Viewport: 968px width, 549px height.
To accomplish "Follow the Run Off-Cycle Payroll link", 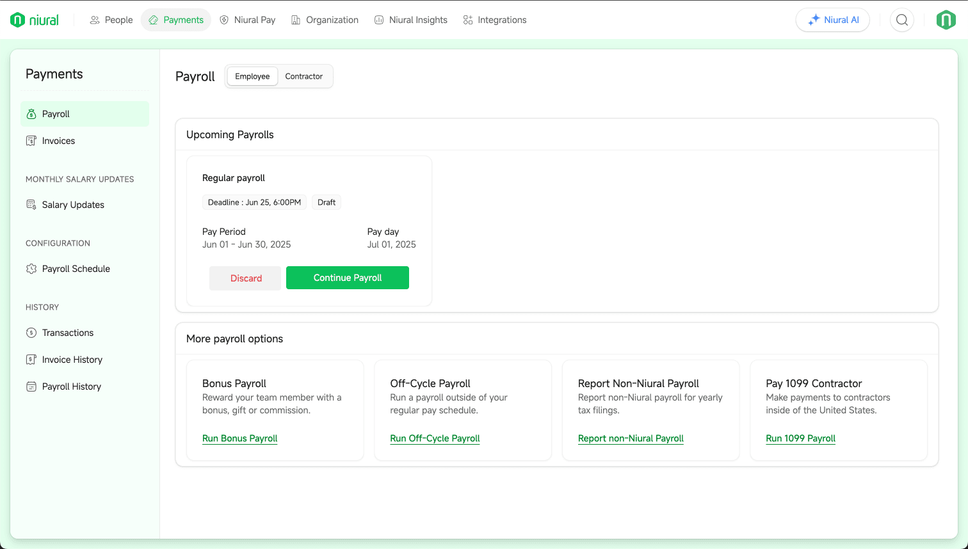I will click(x=435, y=438).
